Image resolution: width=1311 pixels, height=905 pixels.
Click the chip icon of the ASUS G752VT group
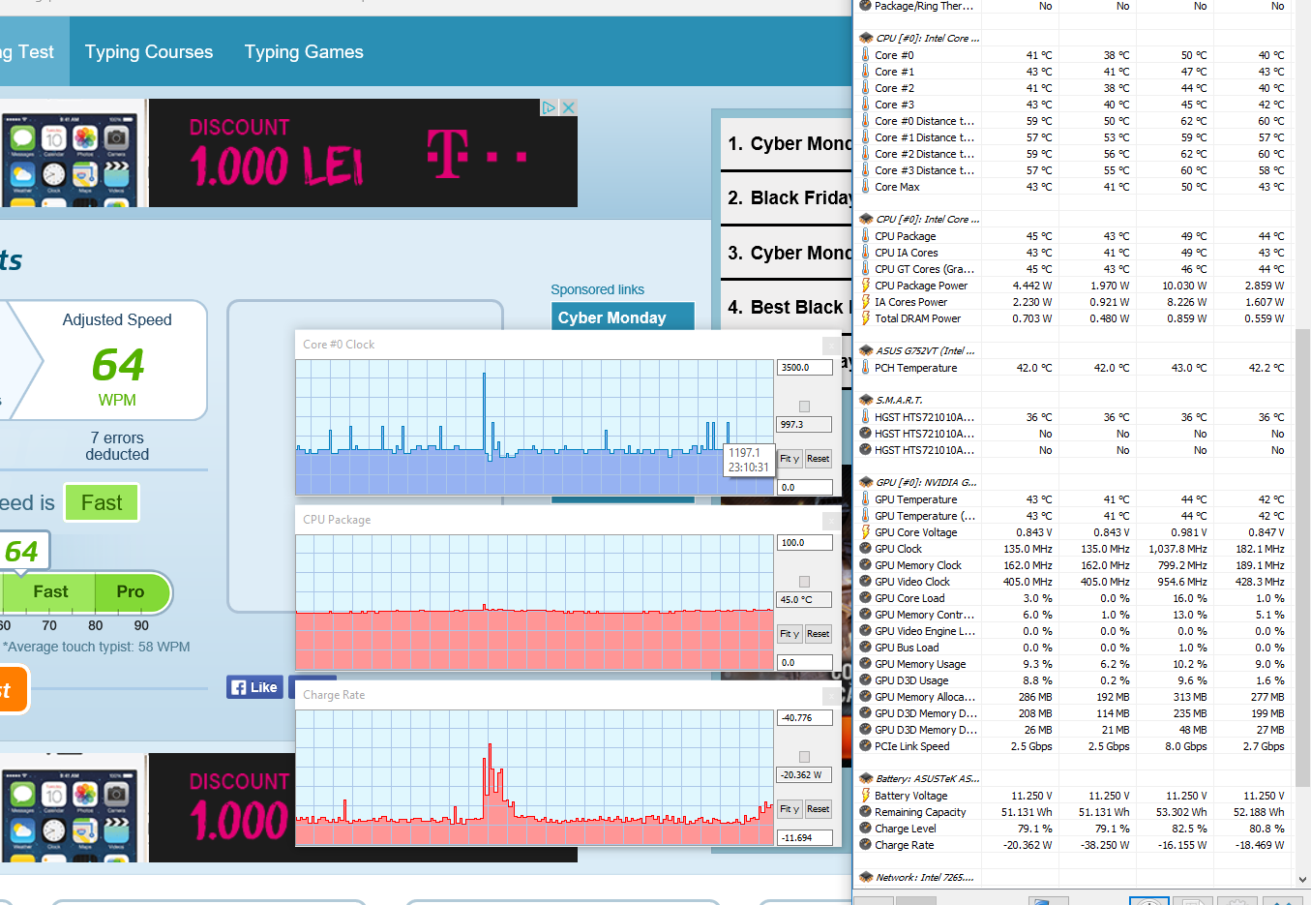tap(866, 350)
